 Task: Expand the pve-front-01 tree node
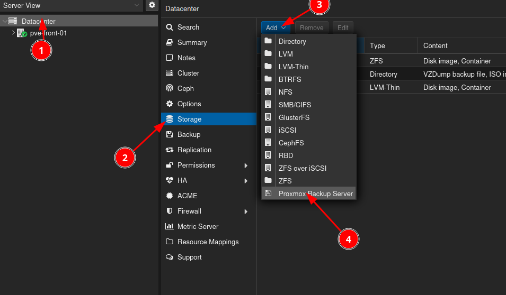[x=13, y=33]
